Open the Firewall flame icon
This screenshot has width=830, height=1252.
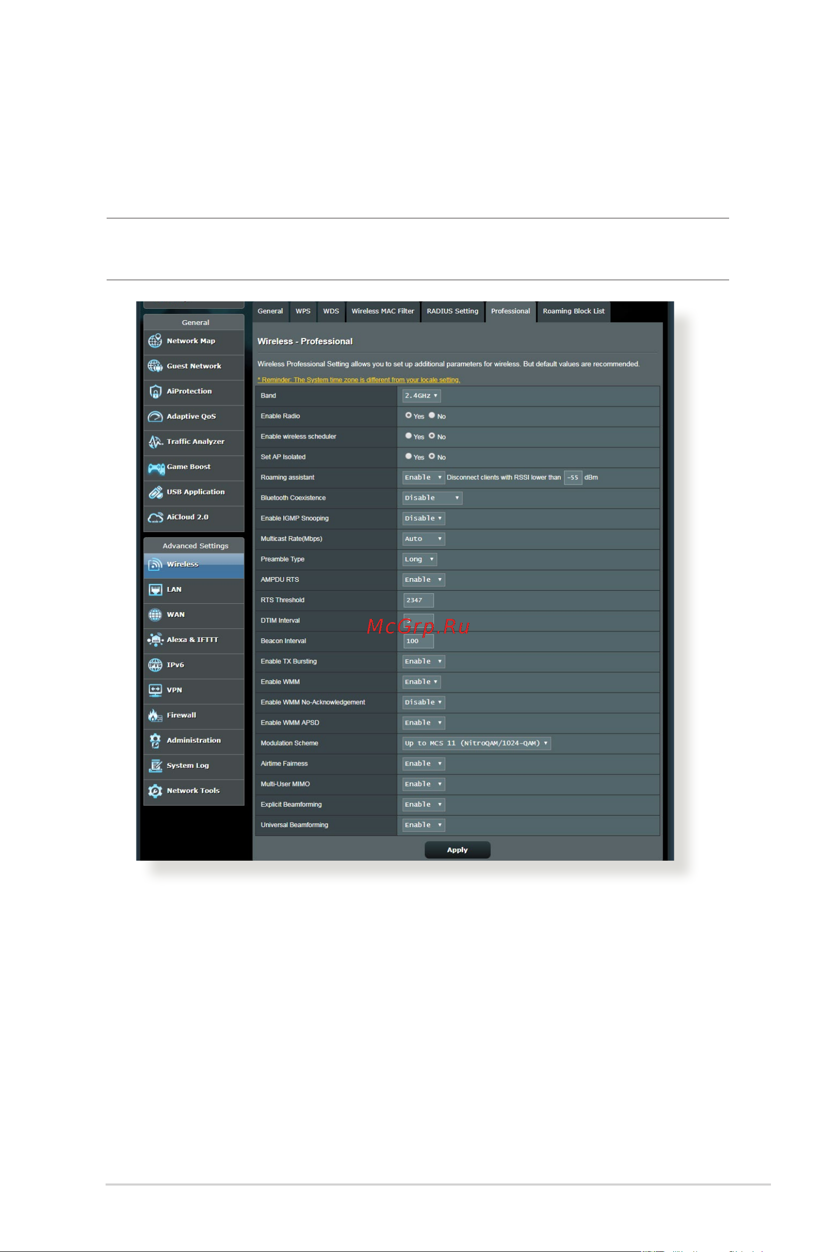click(155, 715)
